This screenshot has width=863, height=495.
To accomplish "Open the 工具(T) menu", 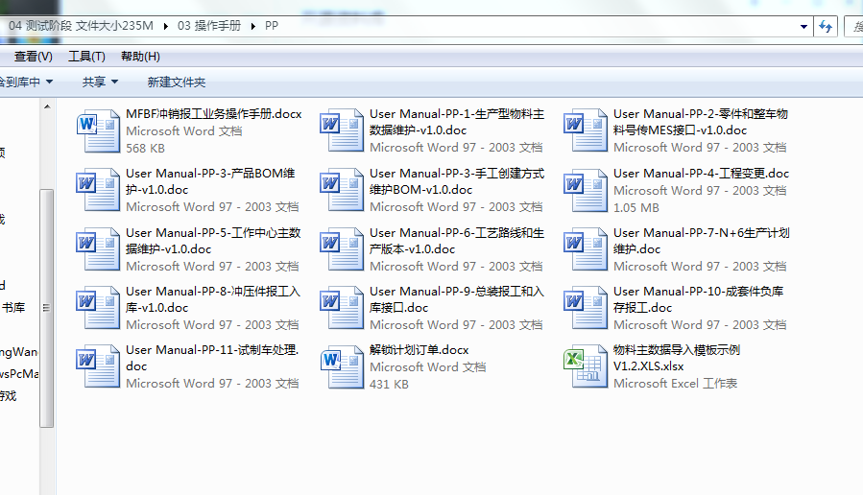I will coord(86,57).
